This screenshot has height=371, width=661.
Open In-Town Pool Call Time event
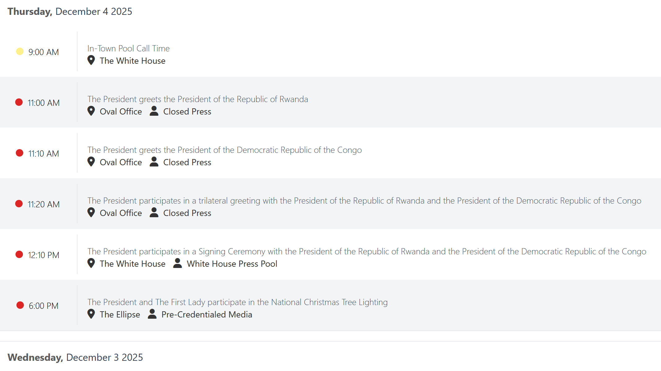click(128, 48)
